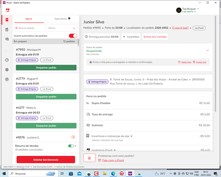This screenshot has height=177, width=221.
Task: Click Entrega Própria tag on order #2779
Action: click(27, 89)
